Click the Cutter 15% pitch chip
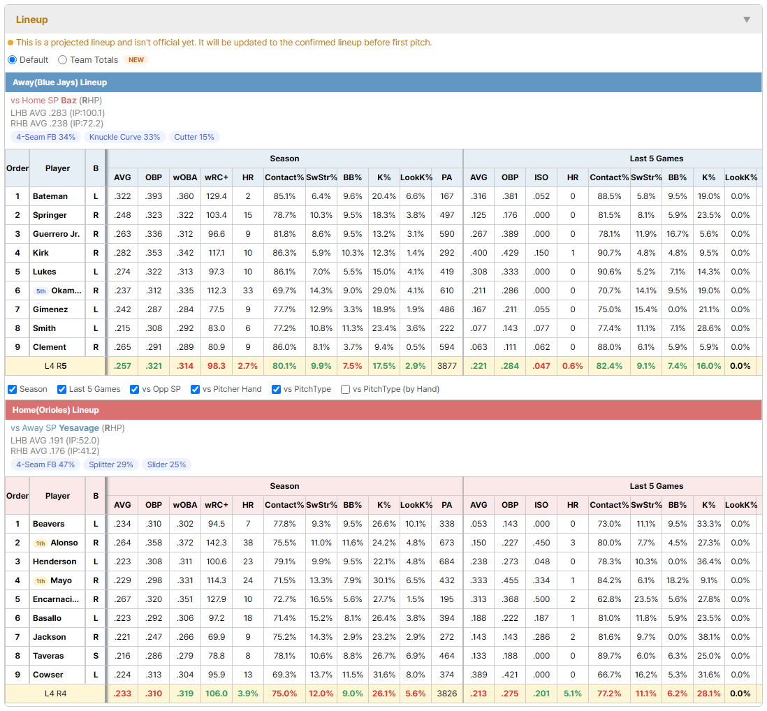Viewport: 767px width, 711px height. [x=194, y=137]
